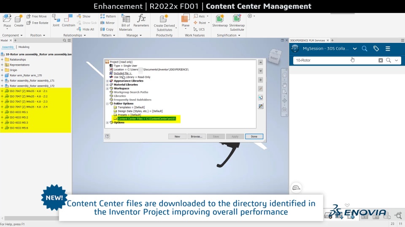Open the search options chevron dropdown
405x227 pixels.
pyautogui.click(x=397, y=60)
